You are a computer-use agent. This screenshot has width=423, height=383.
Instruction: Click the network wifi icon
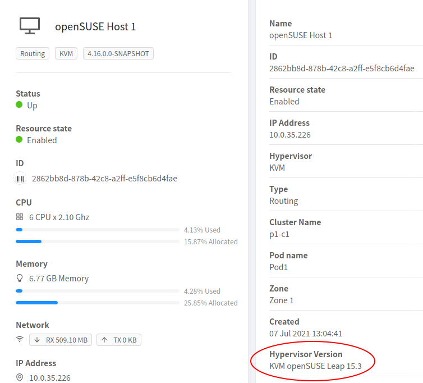[x=20, y=339]
